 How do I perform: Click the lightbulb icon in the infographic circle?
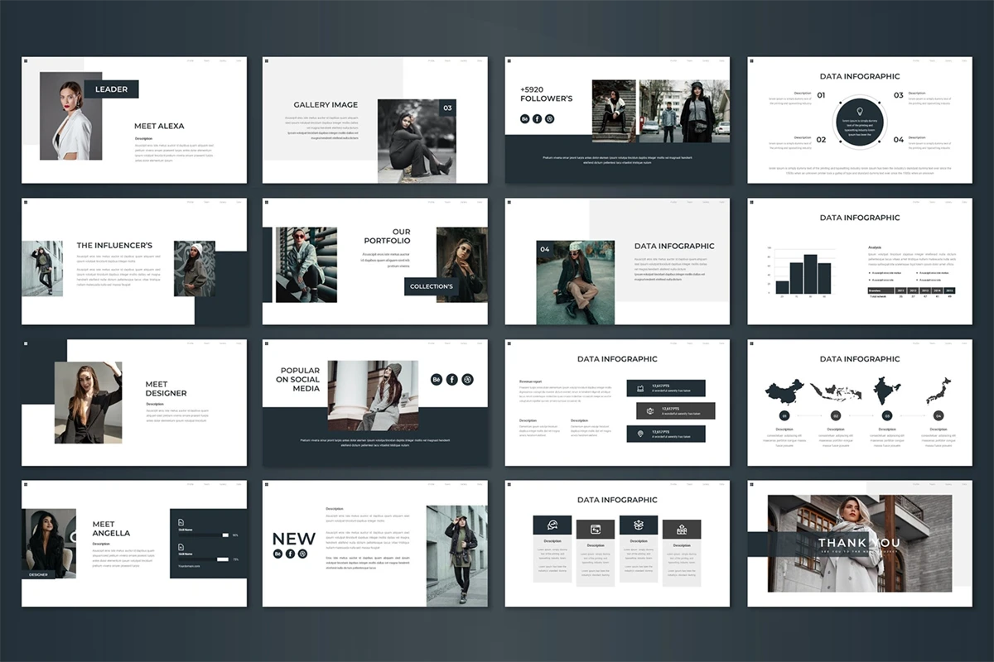860,112
